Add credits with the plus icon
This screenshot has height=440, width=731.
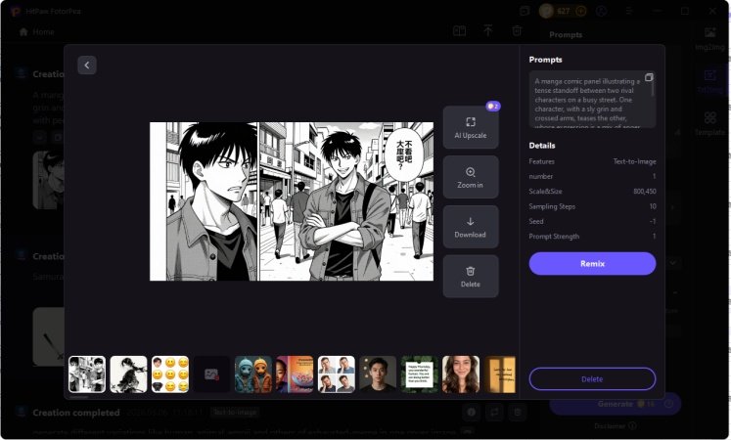click(581, 11)
